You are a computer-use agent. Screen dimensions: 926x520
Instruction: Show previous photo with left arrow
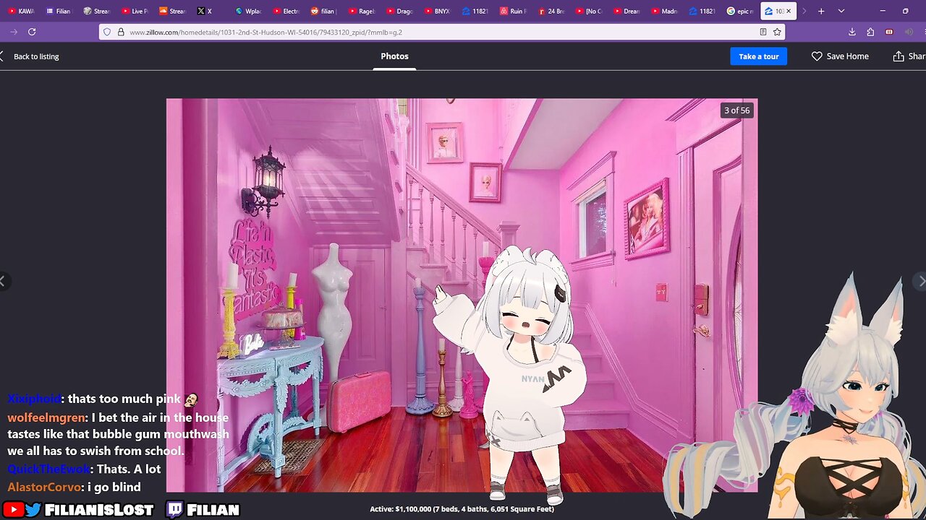pyautogui.click(x=3, y=281)
